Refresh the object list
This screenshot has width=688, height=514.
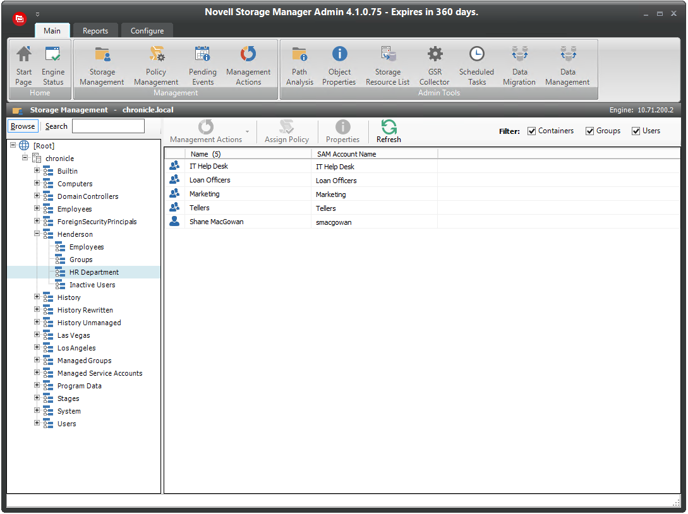(389, 131)
